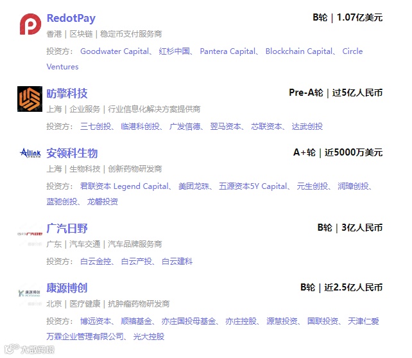
Task: Open the 安领科生物 company title
Action: tap(72, 153)
